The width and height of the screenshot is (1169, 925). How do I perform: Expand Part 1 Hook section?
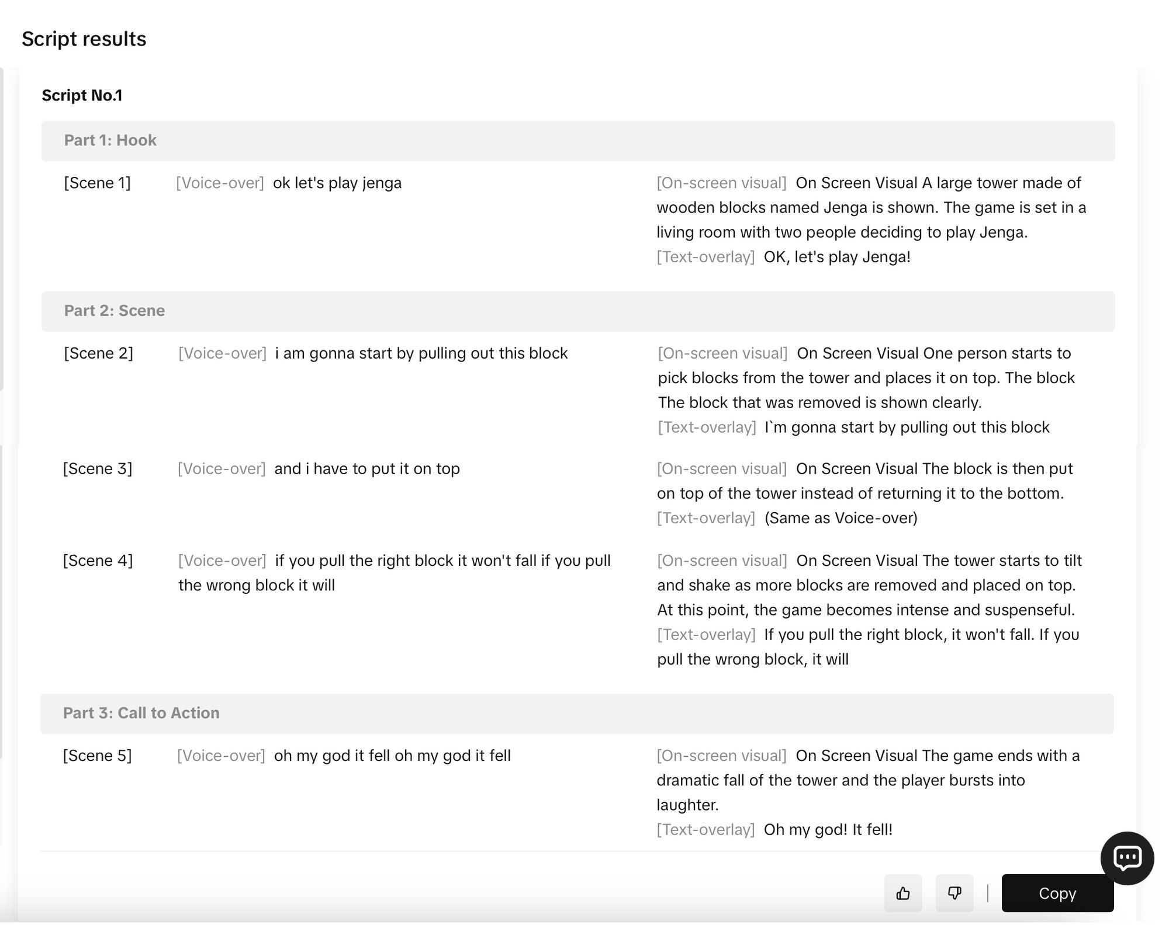pos(109,140)
